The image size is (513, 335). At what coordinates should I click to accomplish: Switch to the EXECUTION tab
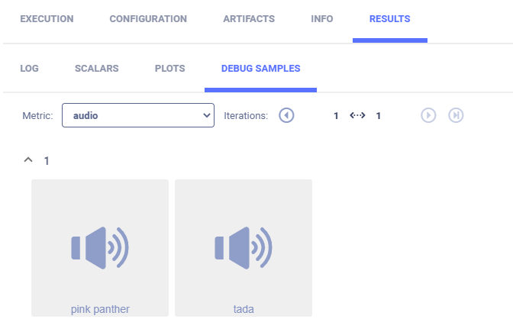47,19
